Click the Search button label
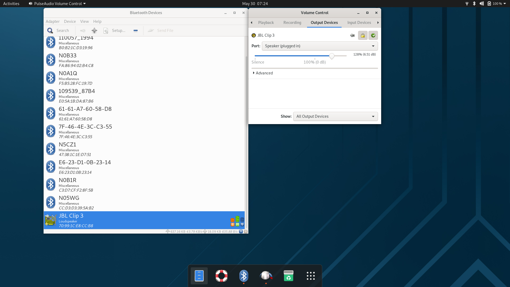The image size is (510, 287). point(63,31)
